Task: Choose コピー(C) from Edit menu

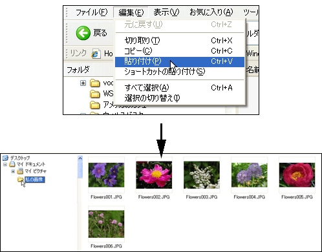Action: (x=180, y=51)
